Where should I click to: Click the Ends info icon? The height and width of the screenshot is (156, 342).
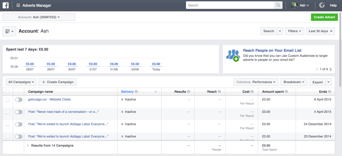click(x=329, y=92)
